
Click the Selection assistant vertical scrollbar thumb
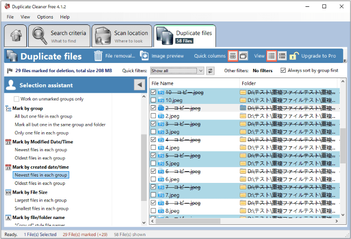tap(144, 168)
